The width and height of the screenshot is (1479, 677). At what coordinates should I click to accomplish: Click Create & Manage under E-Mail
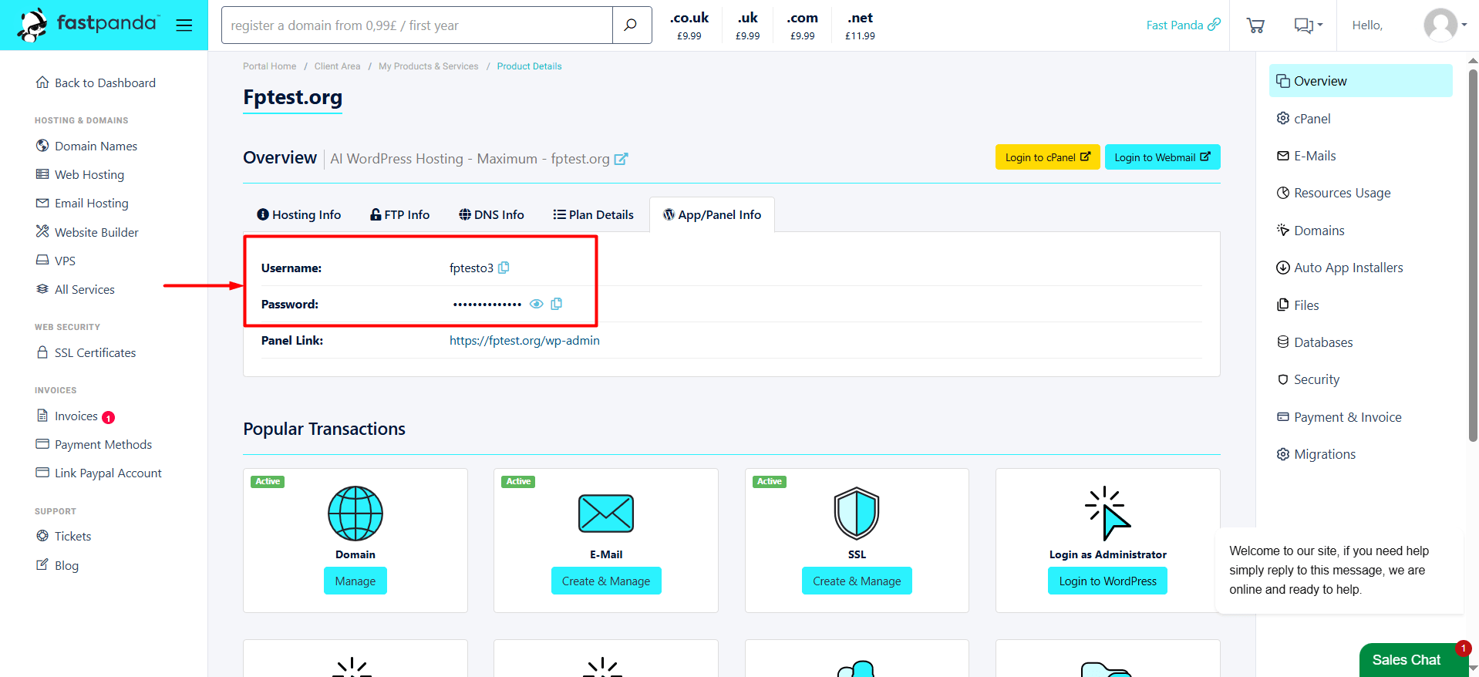click(x=606, y=581)
